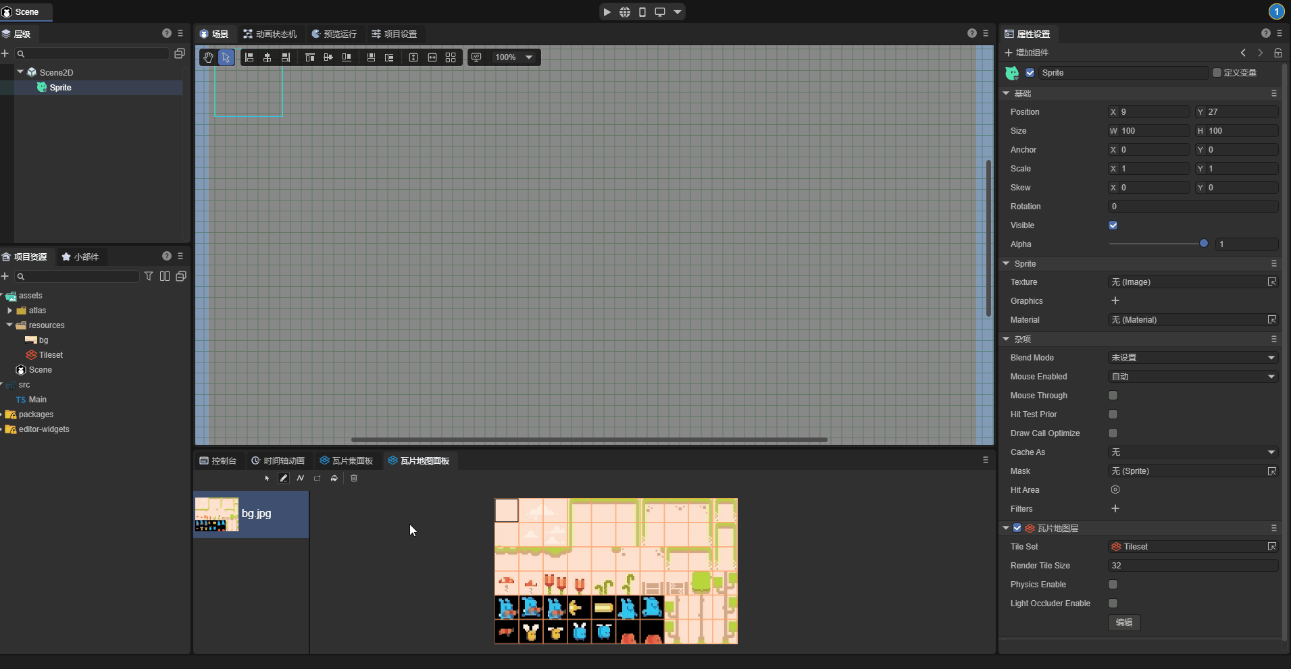Add a Graphics entry with plus icon
The image size is (1291, 669).
tap(1115, 301)
